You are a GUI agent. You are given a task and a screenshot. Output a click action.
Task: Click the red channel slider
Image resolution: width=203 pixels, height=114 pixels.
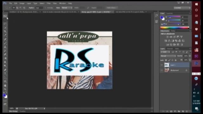174,17
